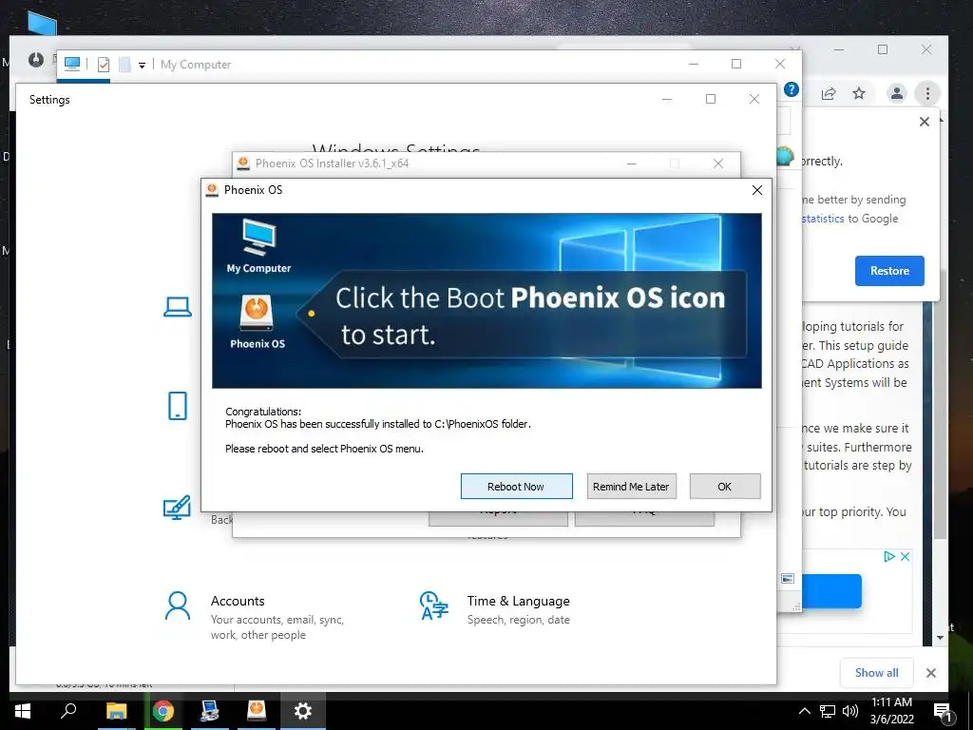Click the Accounts person icon
Screen dimensions: 973x730
[x=178, y=605]
